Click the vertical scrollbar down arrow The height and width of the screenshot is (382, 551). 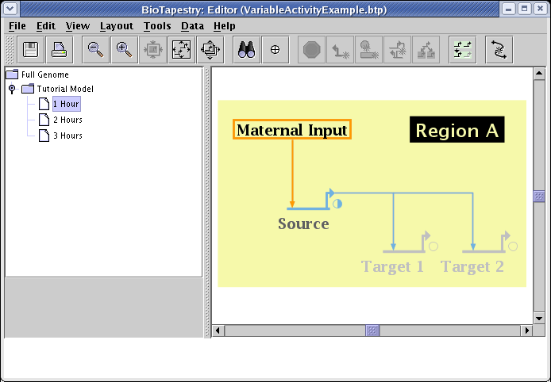pyautogui.click(x=539, y=317)
